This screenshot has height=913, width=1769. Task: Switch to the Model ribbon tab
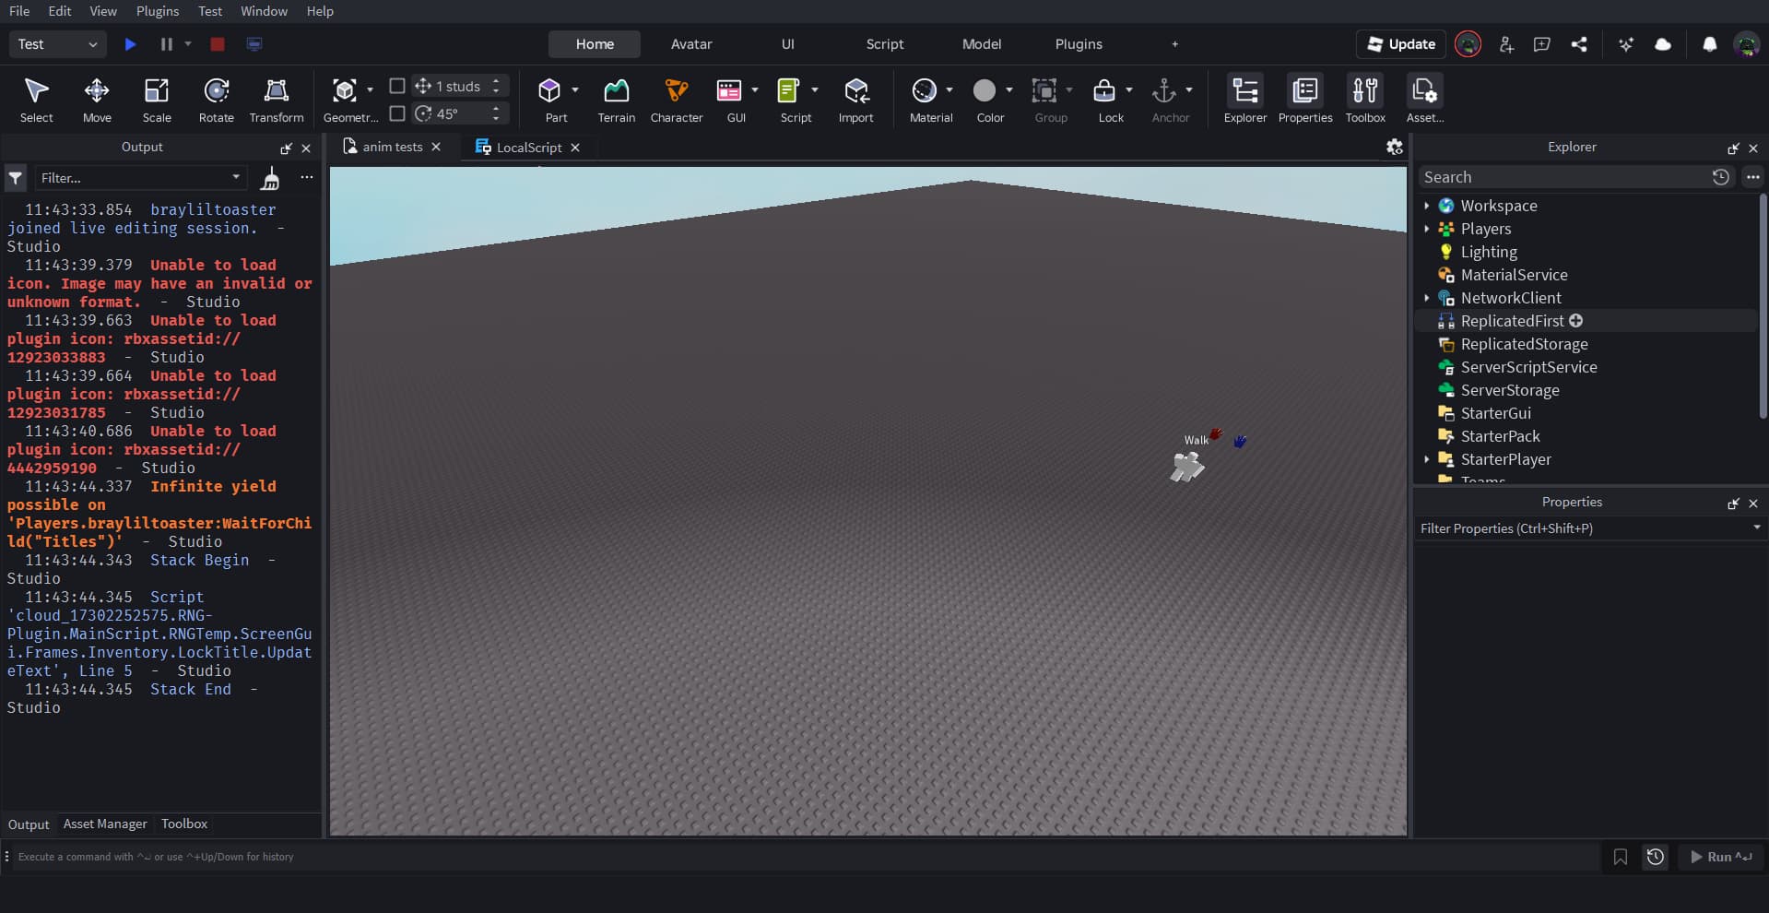click(982, 44)
